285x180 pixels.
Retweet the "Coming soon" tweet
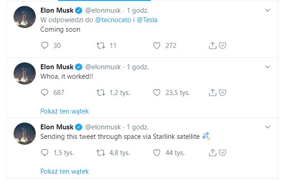coord(101,46)
